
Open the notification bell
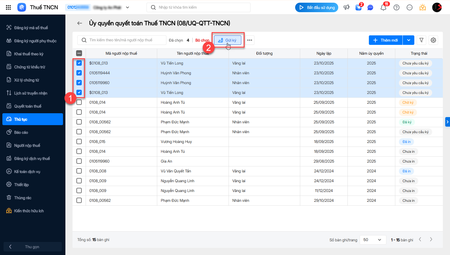[383, 7]
